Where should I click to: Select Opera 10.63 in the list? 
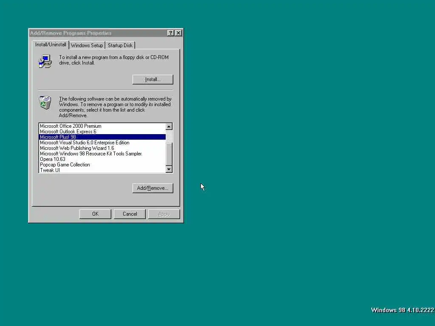tap(102, 160)
